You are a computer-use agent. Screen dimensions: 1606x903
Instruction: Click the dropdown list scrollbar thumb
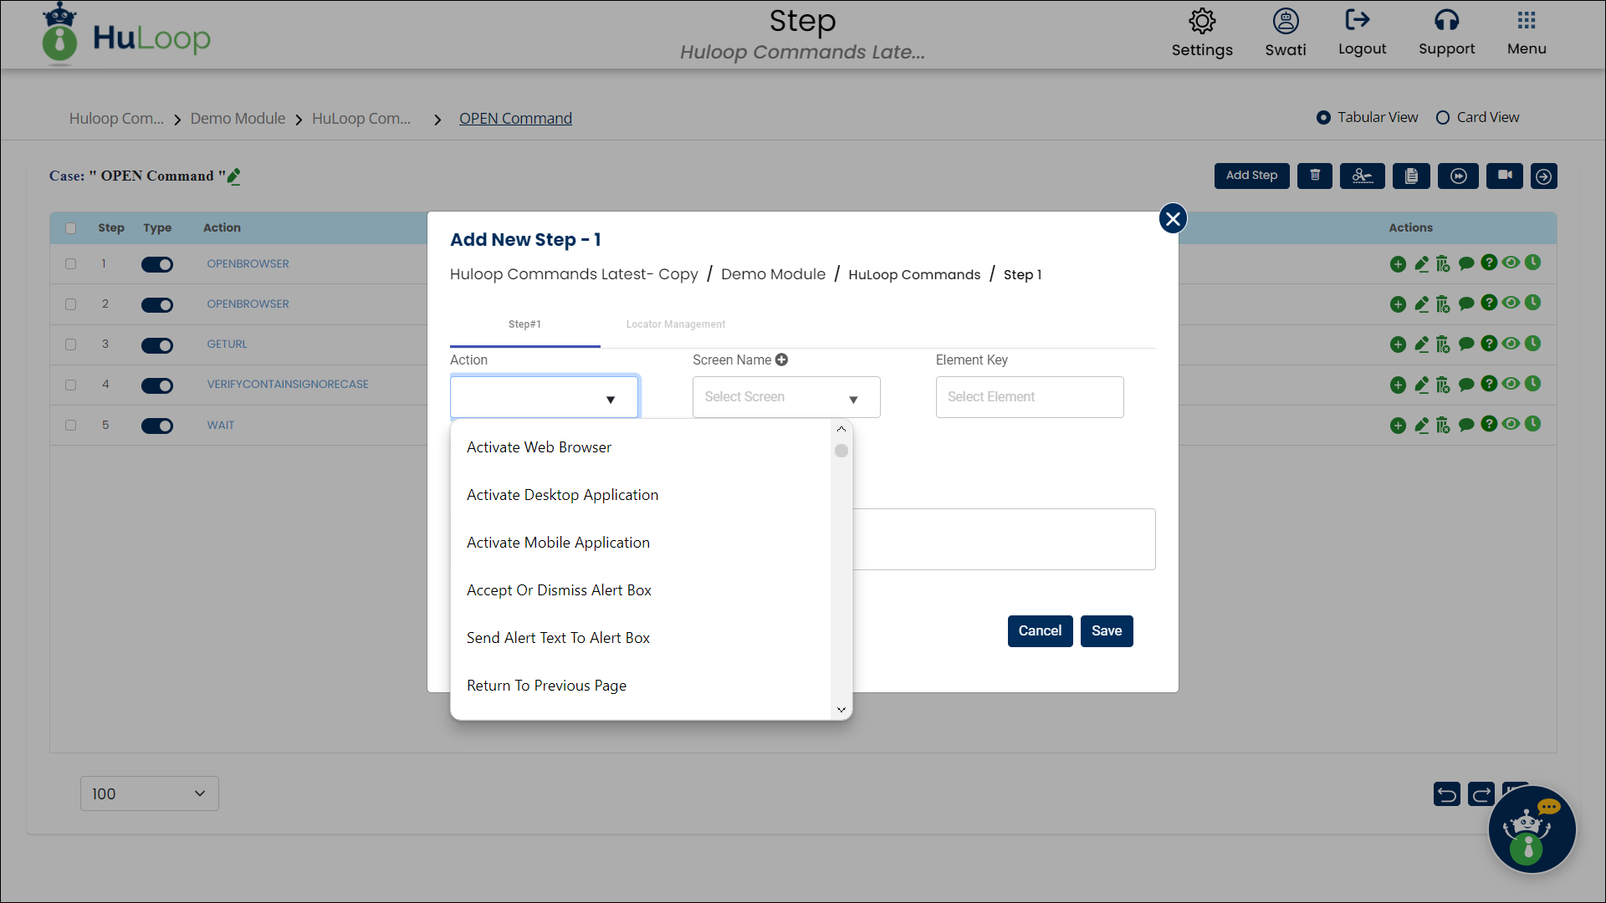coord(841,451)
